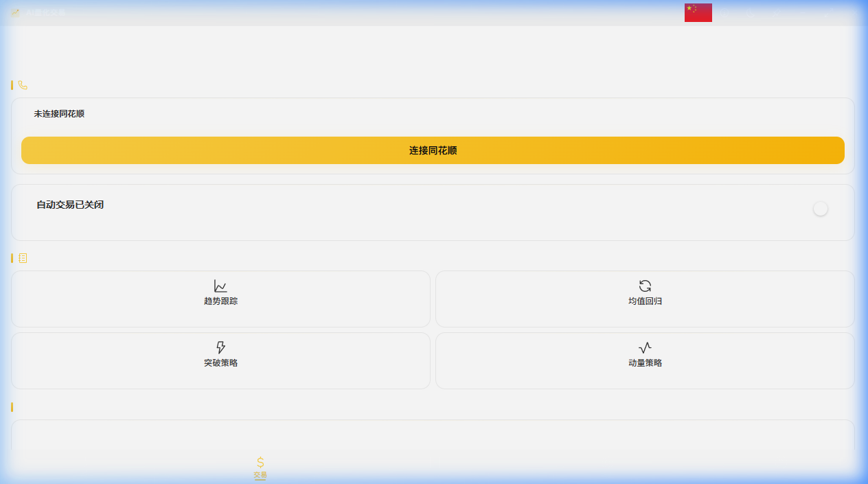Viewport: 868px width, 484px height.
Task: Open the AI量化交易 app logo icon
Action: pos(14,12)
